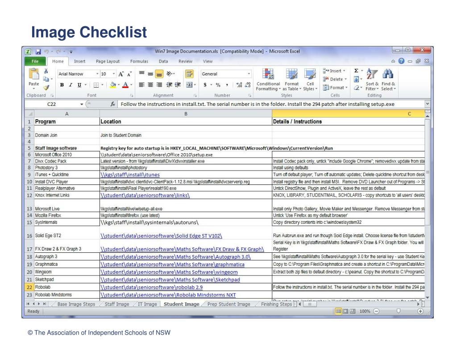Click Increase Indent icon
The image size is (457, 343).
click(x=178, y=85)
